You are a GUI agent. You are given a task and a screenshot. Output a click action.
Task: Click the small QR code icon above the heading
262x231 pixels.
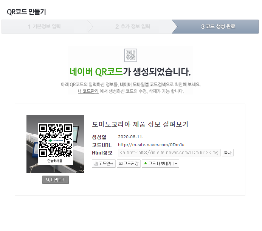[130, 55]
